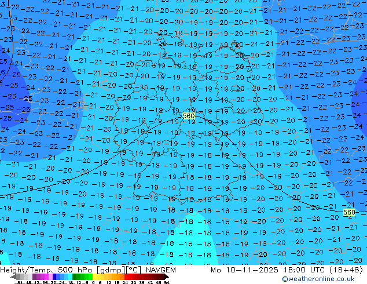Pick the orange swatch on the color scale

119,276
